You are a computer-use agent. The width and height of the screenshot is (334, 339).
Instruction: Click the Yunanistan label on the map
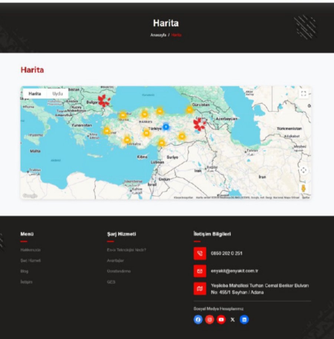[x=82, y=125]
